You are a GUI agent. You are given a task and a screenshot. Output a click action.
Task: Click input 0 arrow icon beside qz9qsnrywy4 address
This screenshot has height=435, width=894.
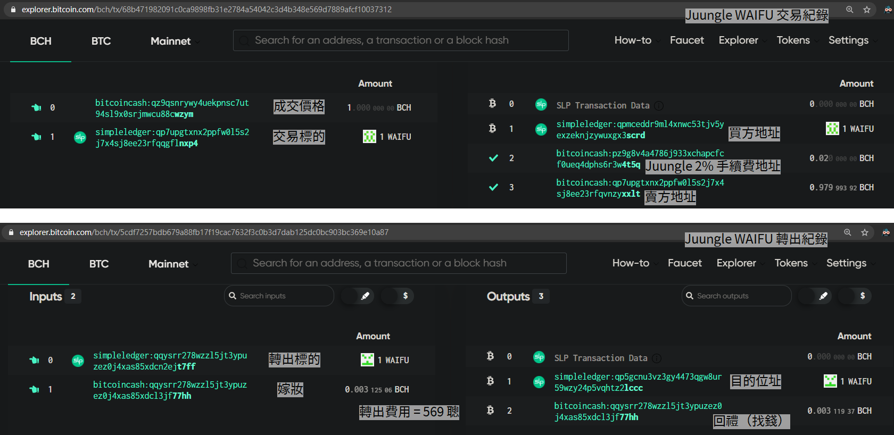pyautogui.click(x=36, y=107)
